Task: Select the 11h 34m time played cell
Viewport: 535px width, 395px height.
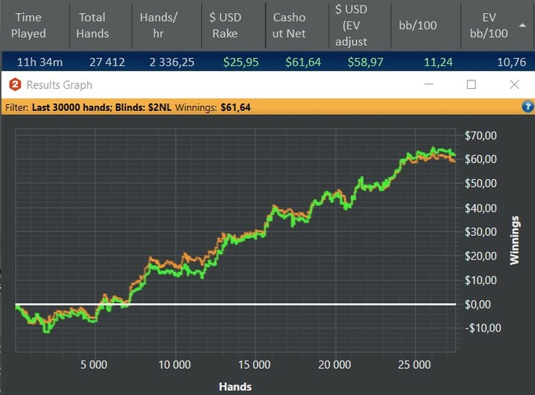Action: tap(40, 62)
